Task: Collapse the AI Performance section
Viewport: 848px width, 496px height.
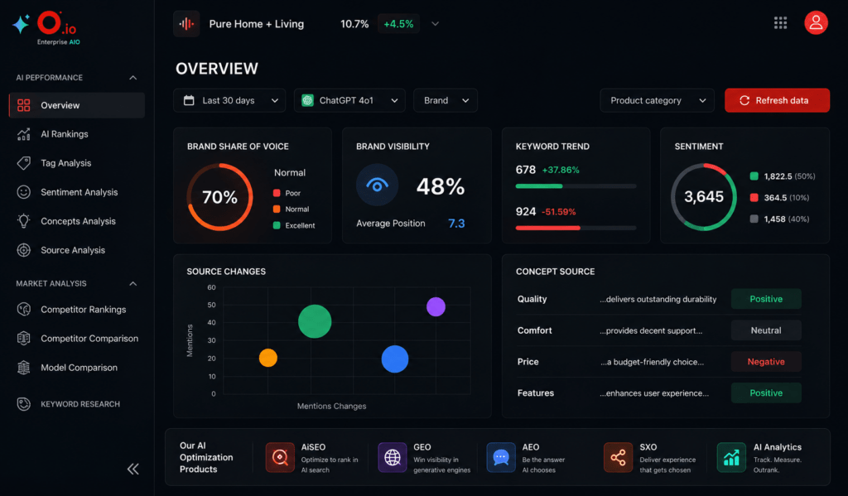Action: click(x=133, y=78)
